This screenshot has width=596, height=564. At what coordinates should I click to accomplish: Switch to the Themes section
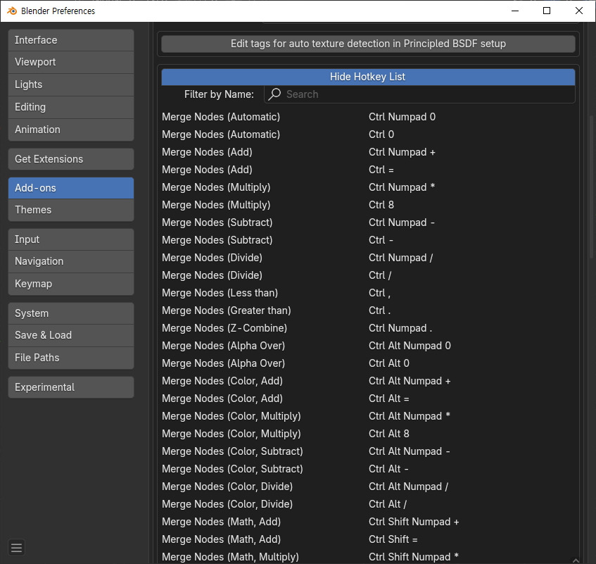(x=71, y=210)
